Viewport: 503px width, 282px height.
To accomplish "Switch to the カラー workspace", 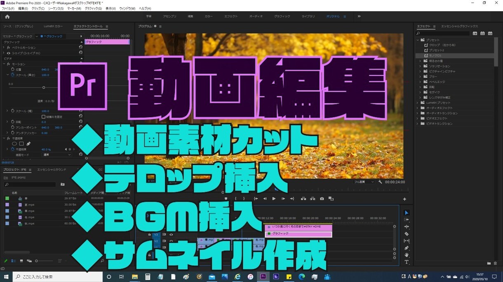I will coord(209,16).
